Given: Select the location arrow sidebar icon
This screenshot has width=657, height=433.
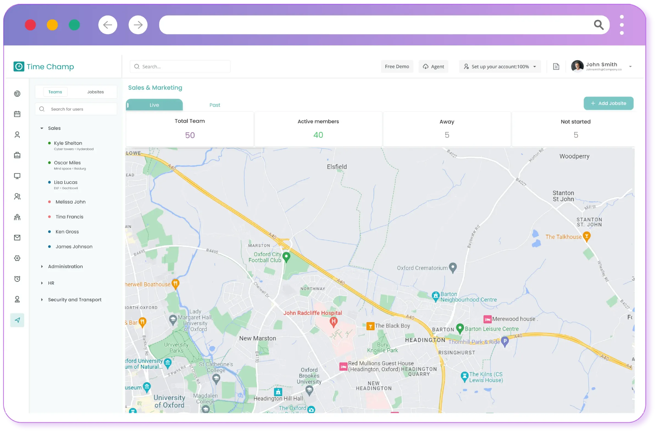Looking at the screenshot, I should pyautogui.click(x=17, y=320).
